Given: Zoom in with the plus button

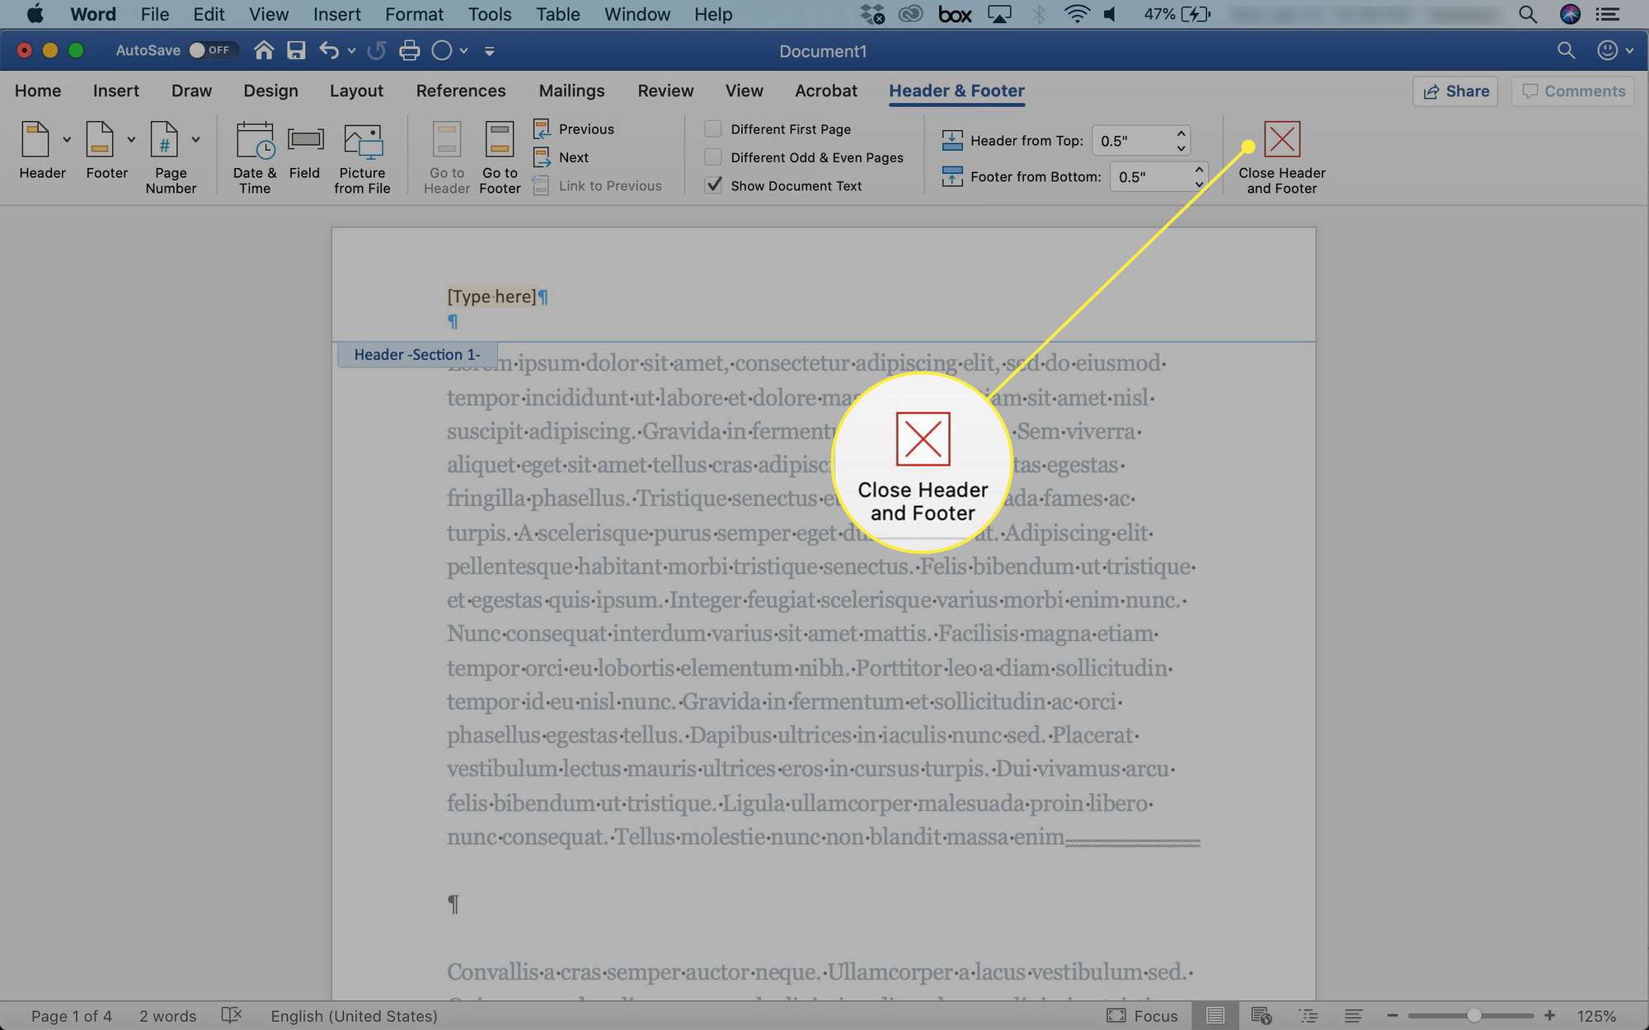Looking at the screenshot, I should [x=1549, y=1015].
